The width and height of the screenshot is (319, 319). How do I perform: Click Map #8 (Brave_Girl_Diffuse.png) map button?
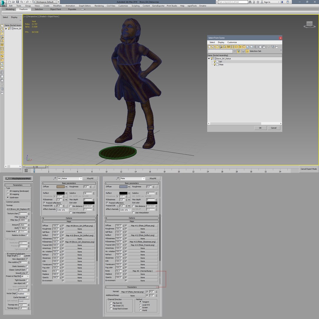79,226
